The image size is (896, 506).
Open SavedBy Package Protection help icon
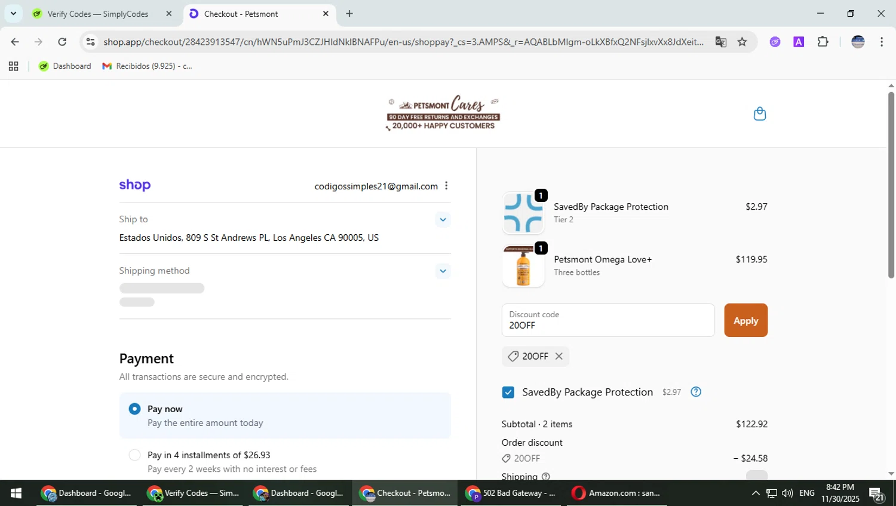(696, 392)
